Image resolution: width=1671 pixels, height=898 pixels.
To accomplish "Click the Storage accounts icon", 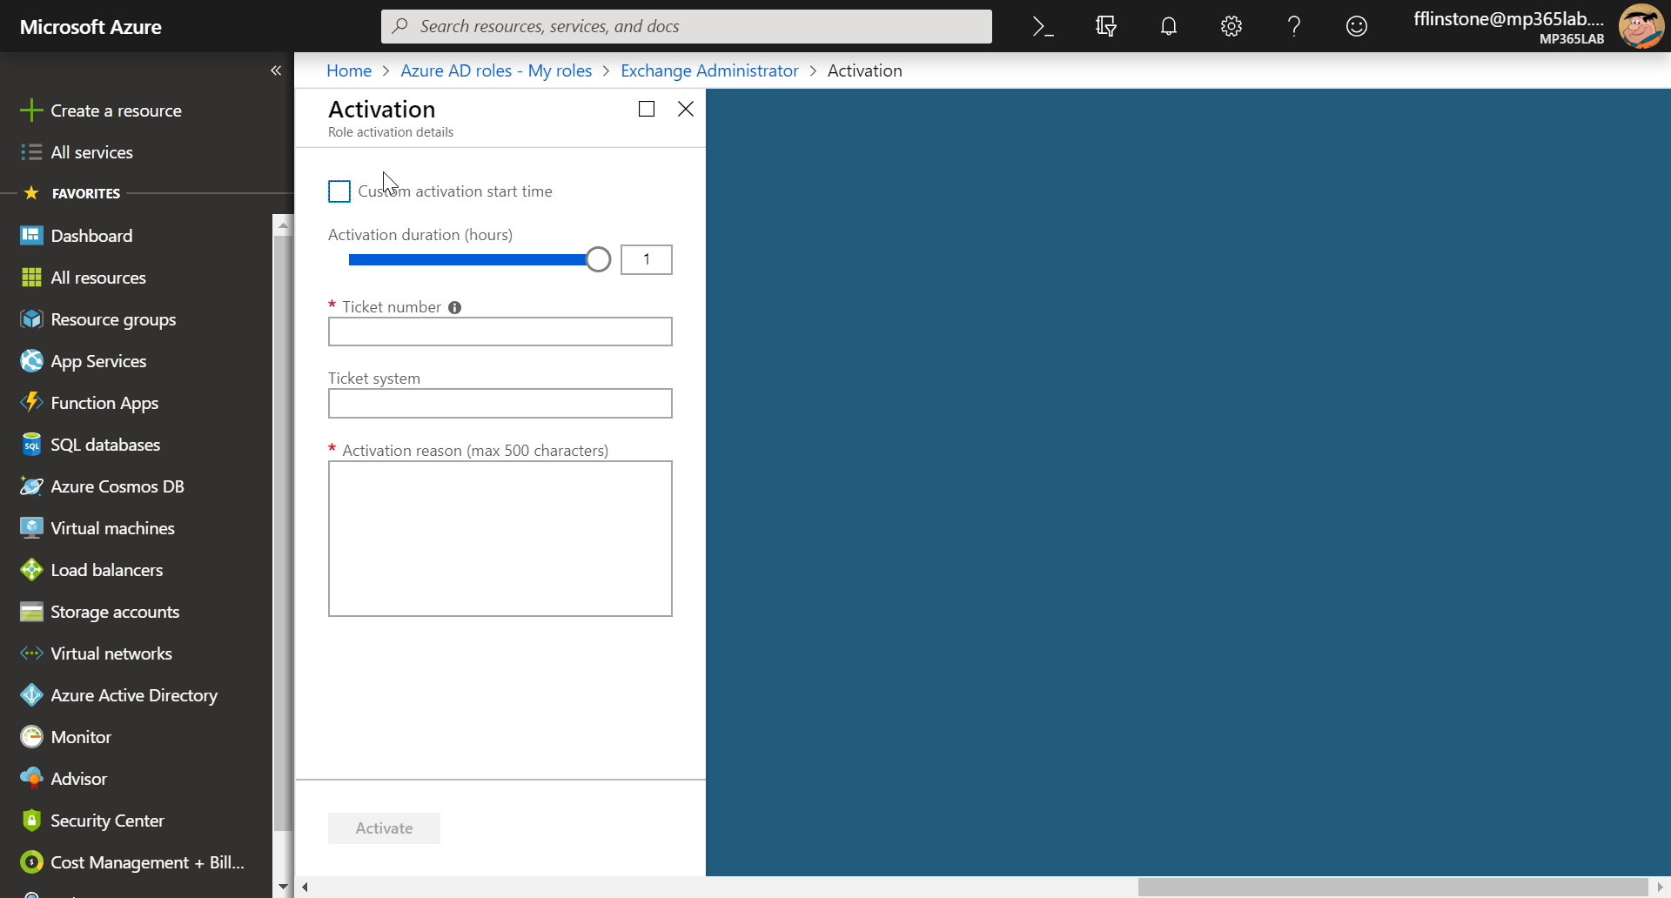I will coord(31,612).
